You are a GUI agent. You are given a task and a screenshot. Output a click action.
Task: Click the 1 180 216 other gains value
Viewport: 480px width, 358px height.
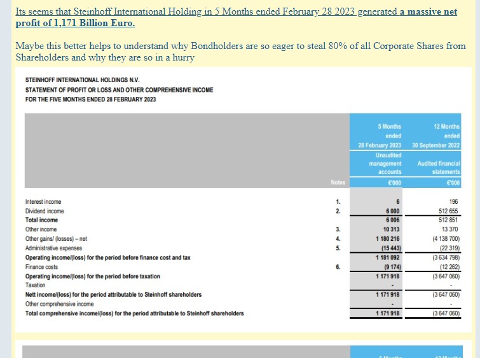click(388, 239)
